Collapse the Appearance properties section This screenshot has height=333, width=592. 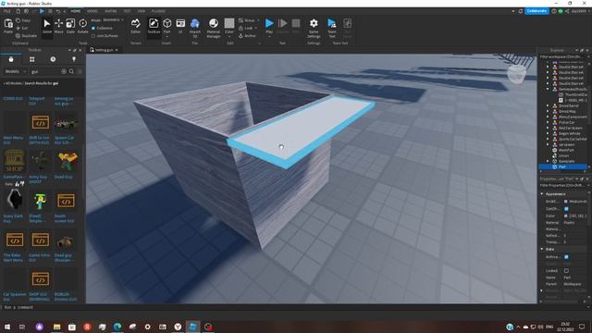point(542,193)
